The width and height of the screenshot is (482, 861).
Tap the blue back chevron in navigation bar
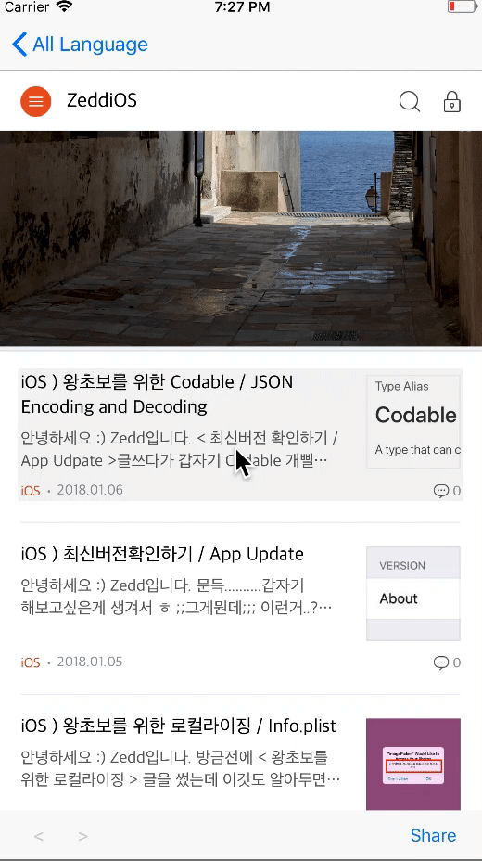19,44
